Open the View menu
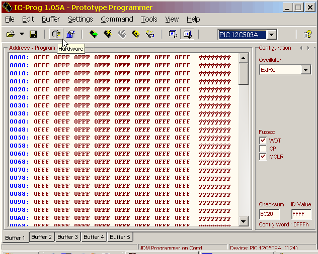The image size is (318, 254). (172, 19)
